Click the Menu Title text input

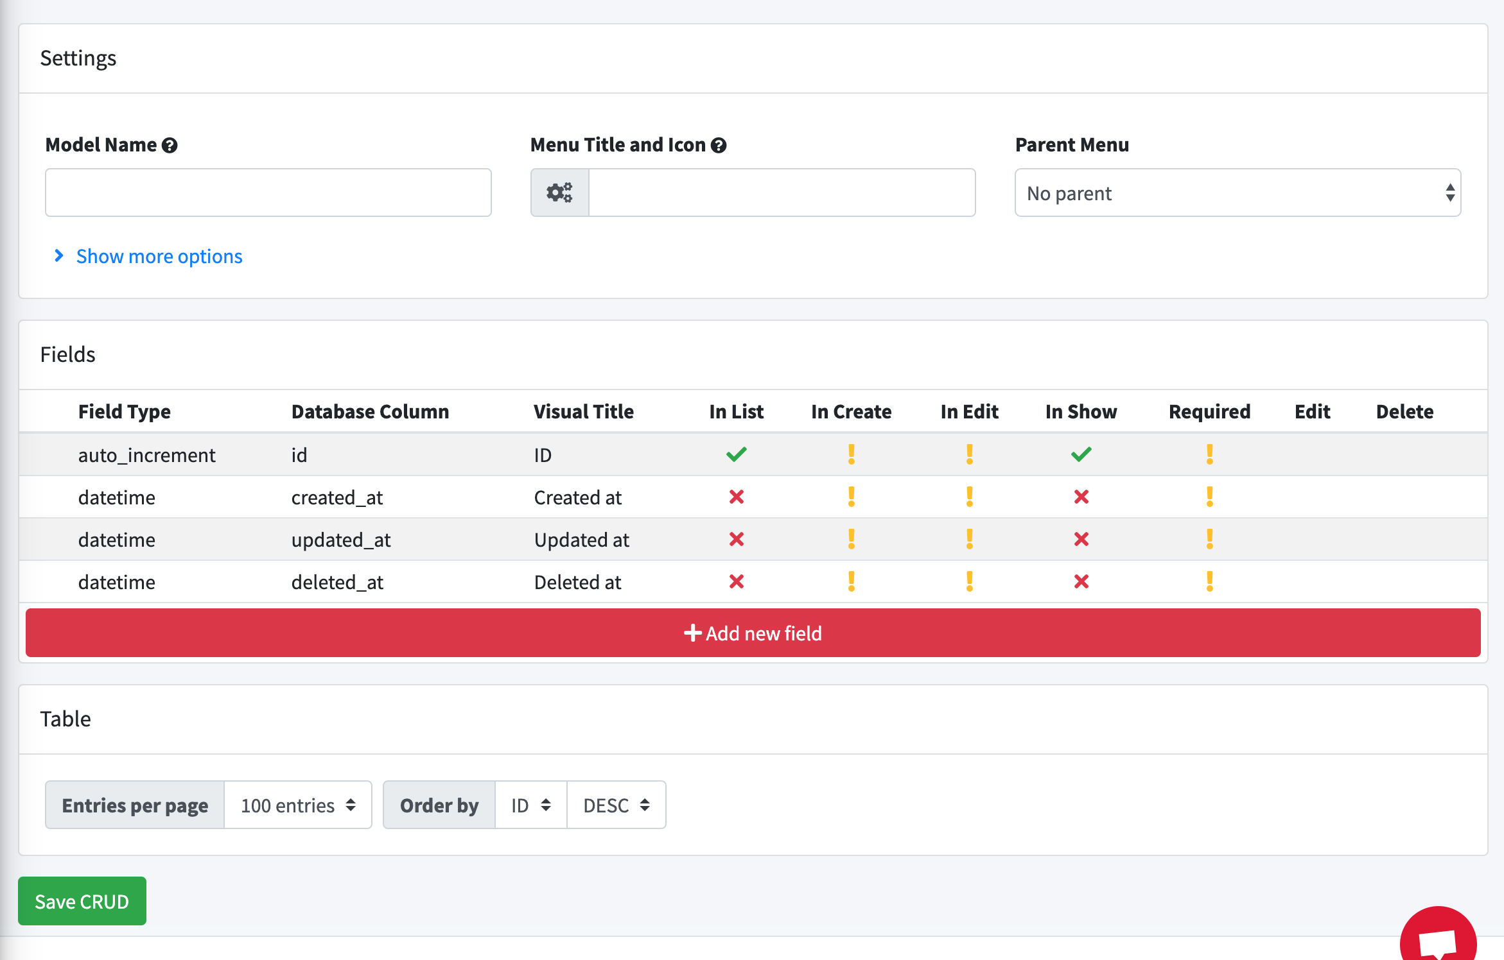click(782, 193)
